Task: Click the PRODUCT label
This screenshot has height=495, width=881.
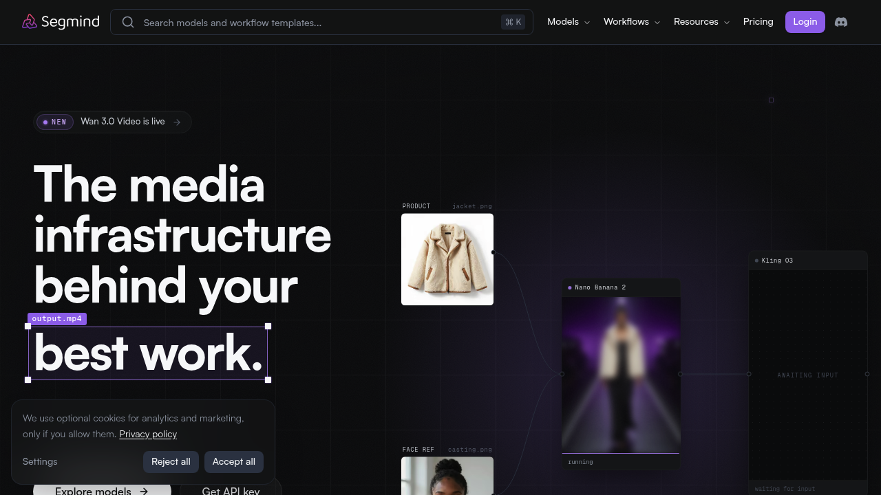Action: pyautogui.click(x=416, y=206)
